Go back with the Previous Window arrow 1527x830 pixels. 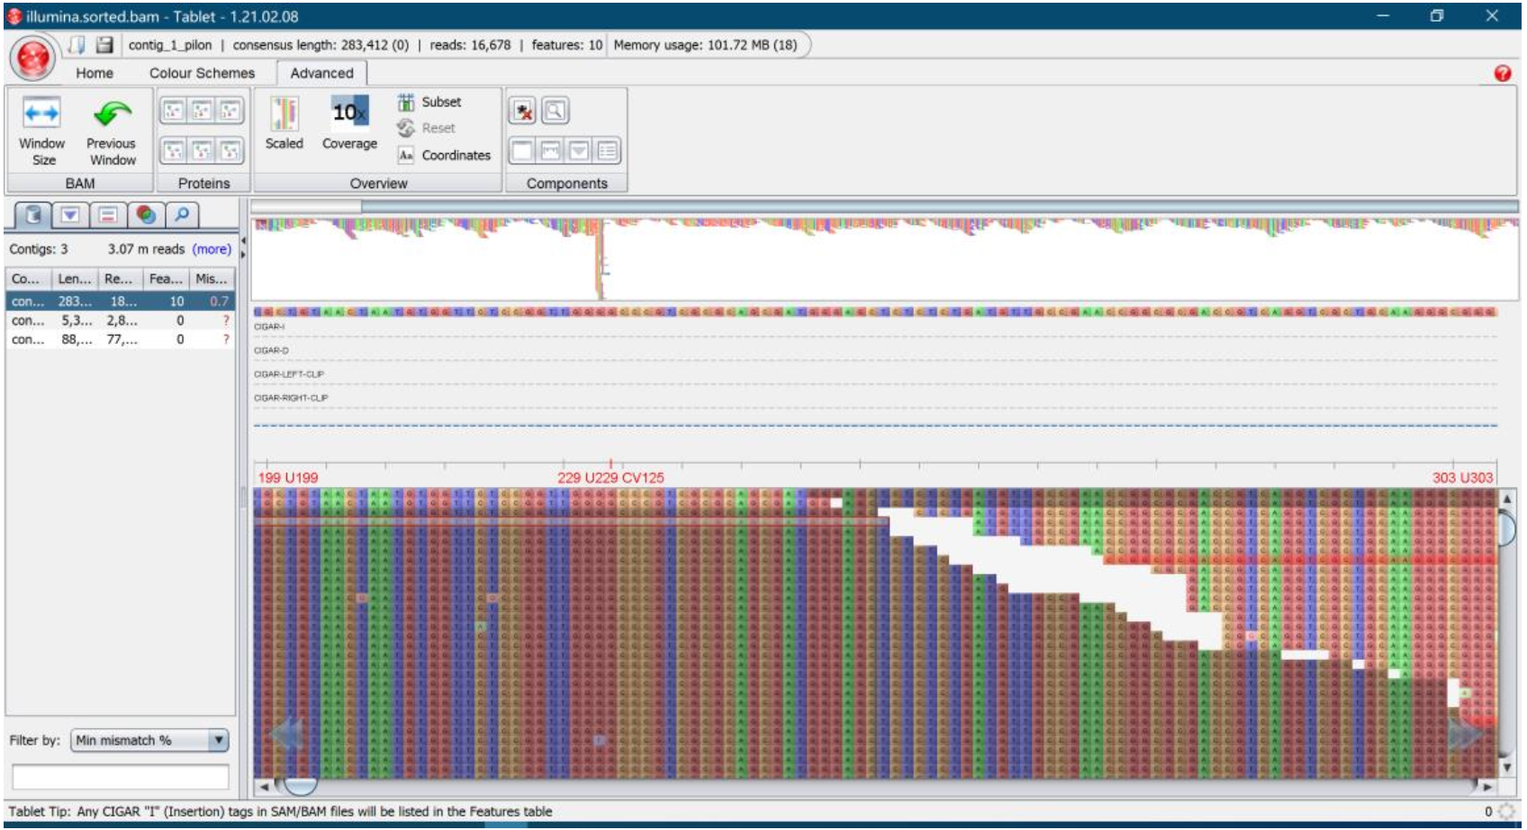(x=113, y=114)
